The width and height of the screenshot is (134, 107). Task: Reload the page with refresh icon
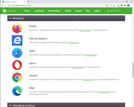(x=9, y=6)
